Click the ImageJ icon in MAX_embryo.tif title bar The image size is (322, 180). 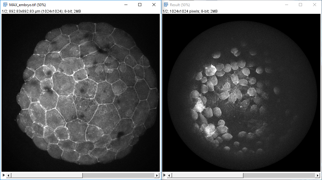click(x=5, y=5)
